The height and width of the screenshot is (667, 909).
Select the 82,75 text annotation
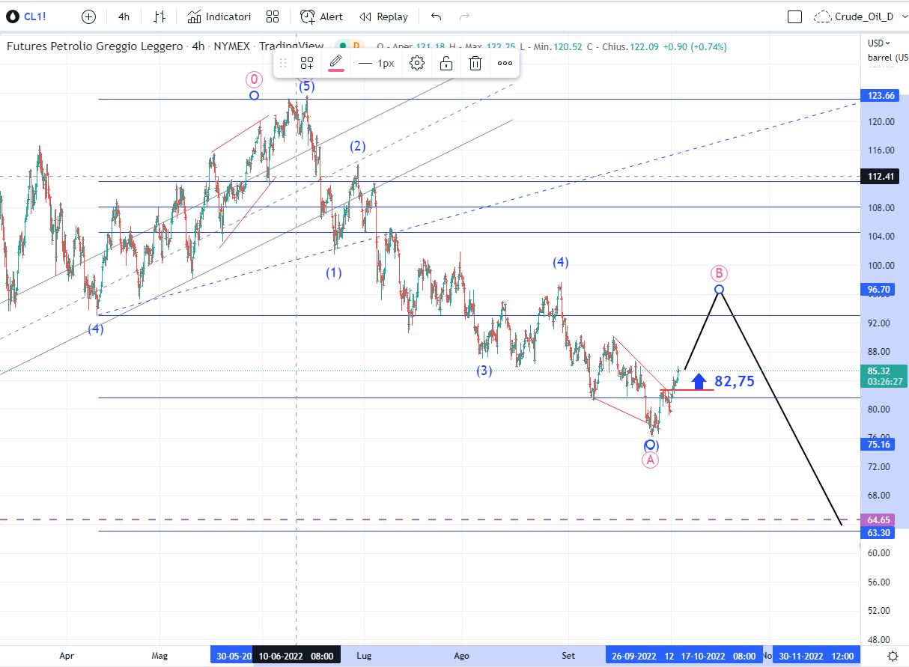coord(734,381)
